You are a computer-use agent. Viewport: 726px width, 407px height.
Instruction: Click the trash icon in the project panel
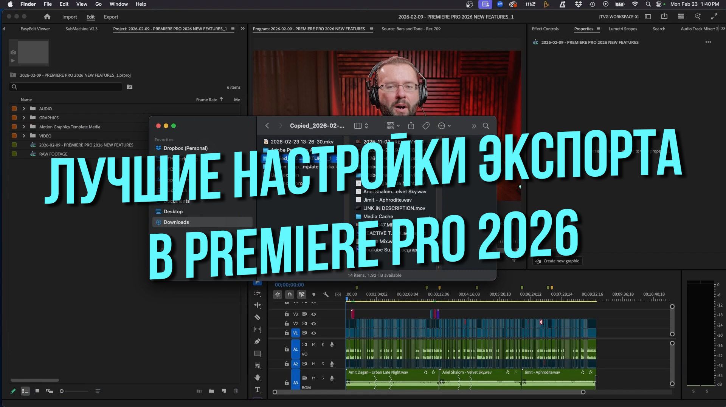236,391
